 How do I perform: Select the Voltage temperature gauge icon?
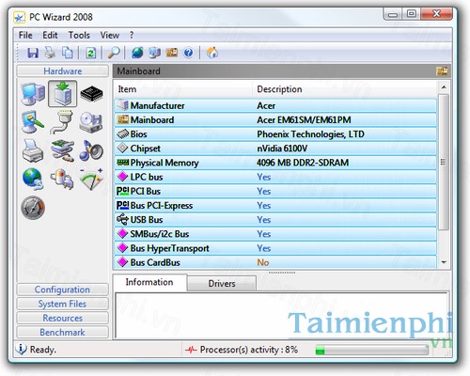point(91,179)
